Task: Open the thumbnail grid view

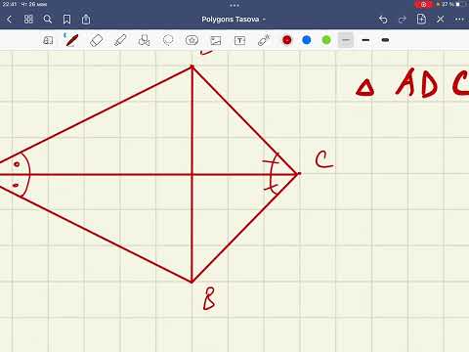Action: point(28,20)
